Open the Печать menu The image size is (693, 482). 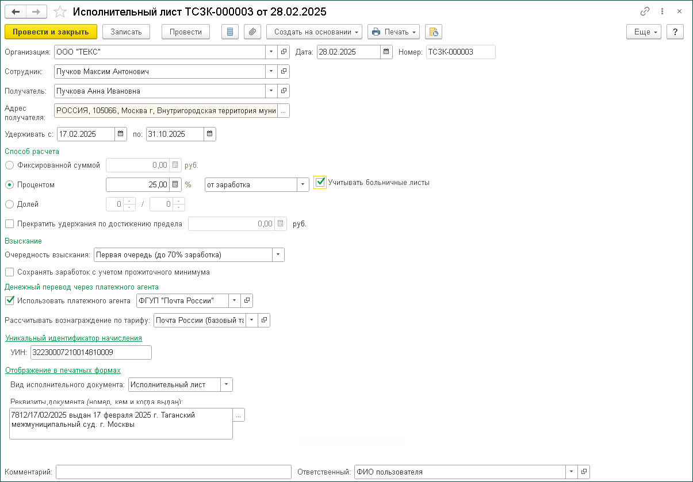[x=393, y=32]
